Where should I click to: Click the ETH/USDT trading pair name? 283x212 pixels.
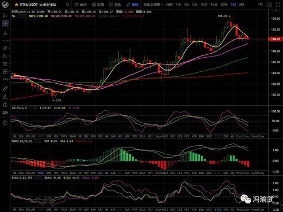[29, 5]
